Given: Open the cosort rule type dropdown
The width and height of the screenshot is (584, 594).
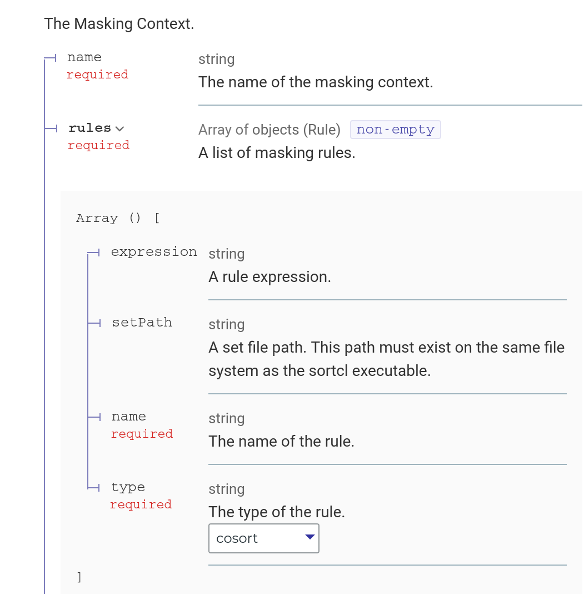Looking at the screenshot, I should pos(264,538).
